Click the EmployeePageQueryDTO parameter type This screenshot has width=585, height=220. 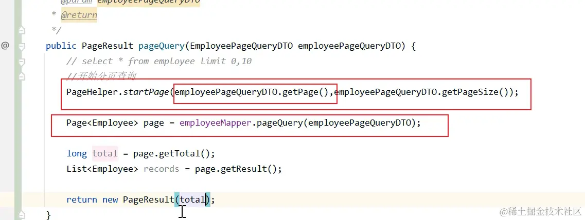(x=241, y=46)
